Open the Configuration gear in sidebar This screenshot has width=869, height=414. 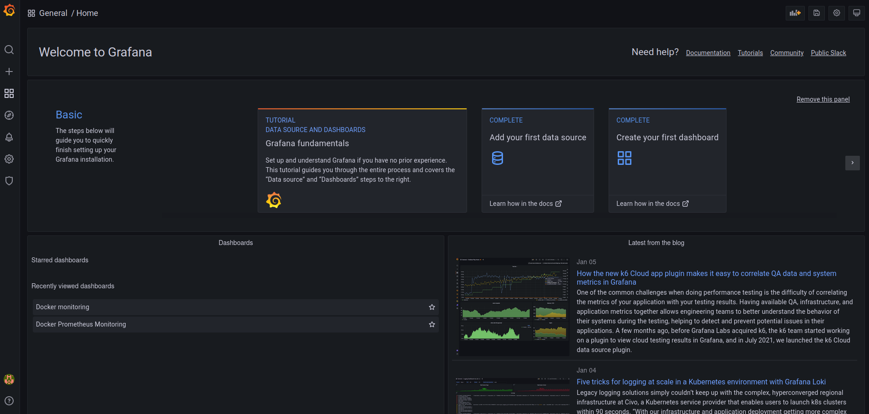point(9,159)
